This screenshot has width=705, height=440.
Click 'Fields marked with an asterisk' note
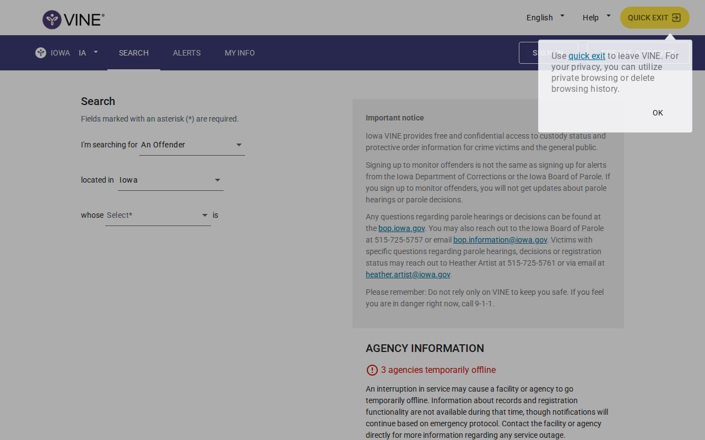pyautogui.click(x=160, y=119)
